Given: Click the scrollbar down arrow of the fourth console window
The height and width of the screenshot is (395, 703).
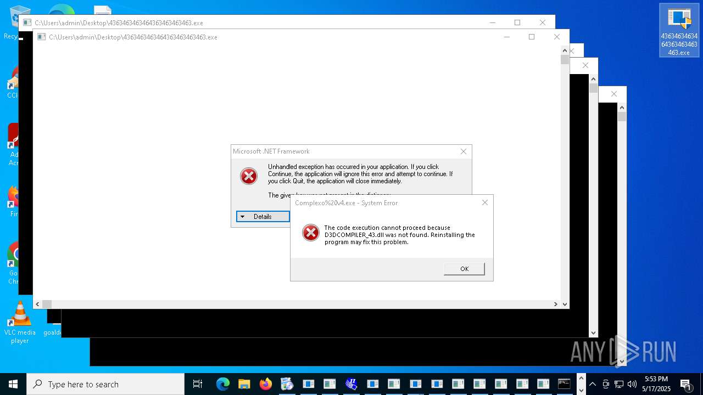Looking at the screenshot, I should tap(593, 333).
